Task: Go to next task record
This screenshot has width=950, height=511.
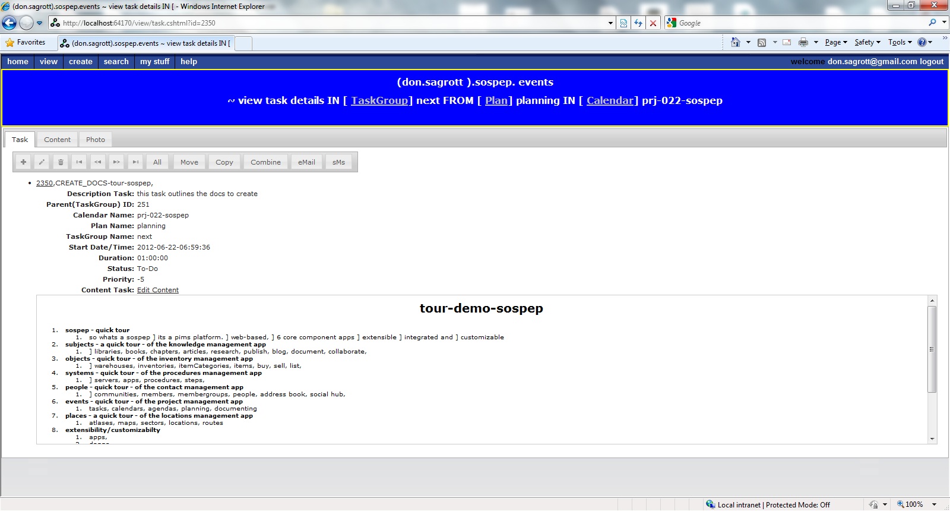Action: (116, 162)
